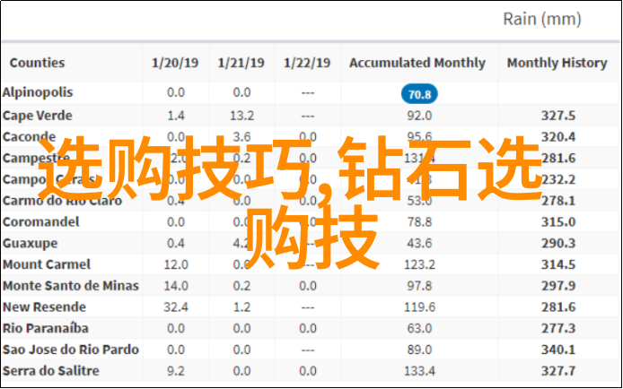This screenshot has width=623, height=389.
Task: Select the Serra do Salitre county name
Action: pyautogui.click(x=51, y=371)
